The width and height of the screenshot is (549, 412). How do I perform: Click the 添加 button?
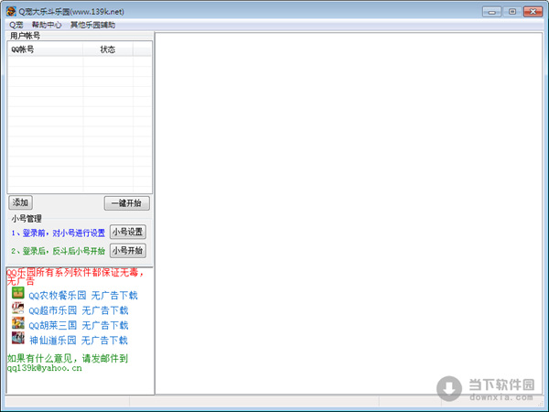pos(20,202)
